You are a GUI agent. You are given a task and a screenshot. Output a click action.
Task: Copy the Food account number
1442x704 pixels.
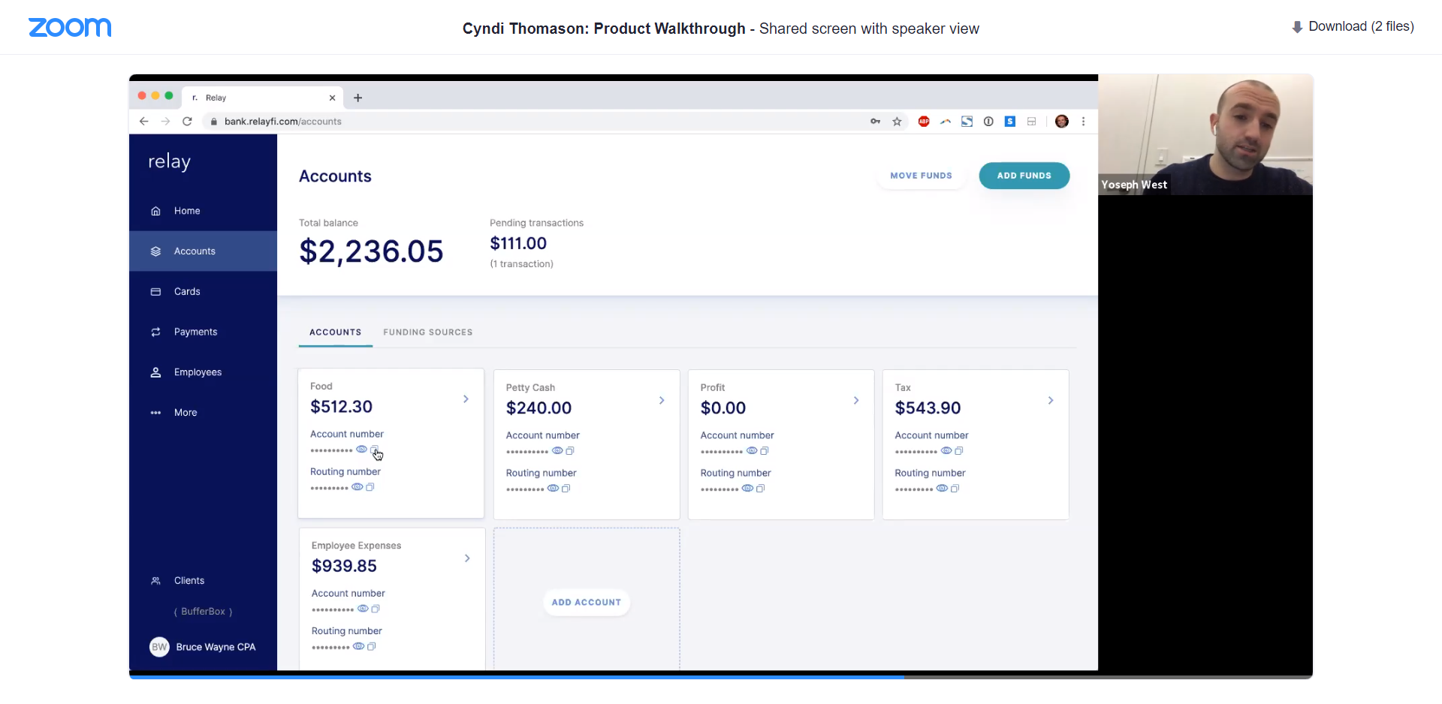click(374, 450)
